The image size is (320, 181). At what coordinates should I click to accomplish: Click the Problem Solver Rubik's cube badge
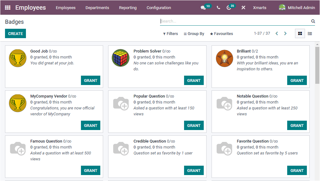tap(121, 58)
